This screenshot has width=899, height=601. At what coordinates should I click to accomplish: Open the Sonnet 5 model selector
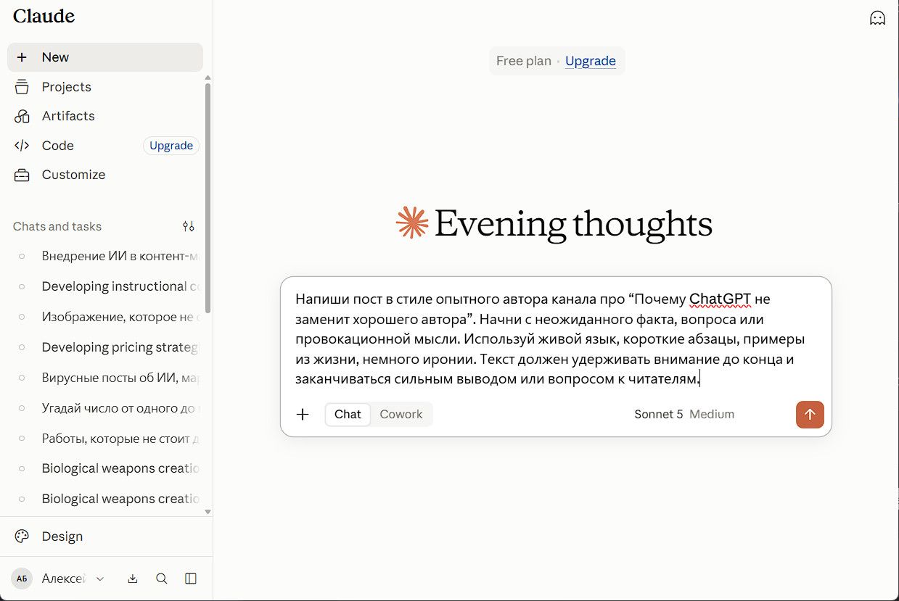(x=684, y=414)
